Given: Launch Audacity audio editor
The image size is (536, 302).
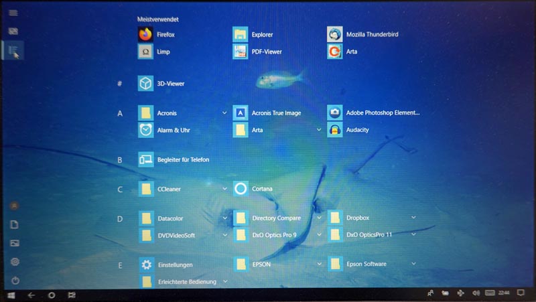Looking at the screenshot, I should click(348, 130).
